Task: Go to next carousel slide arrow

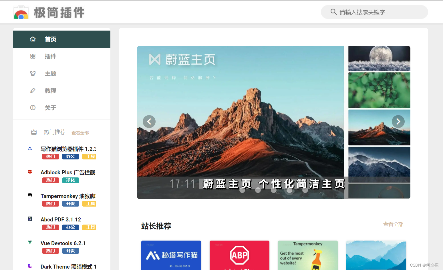Action: [x=398, y=122]
